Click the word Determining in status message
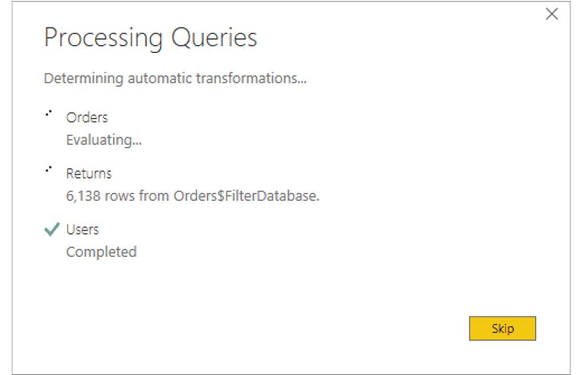Viewport: 580px width, 375px height. pyautogui.click(x=83, y=78)
